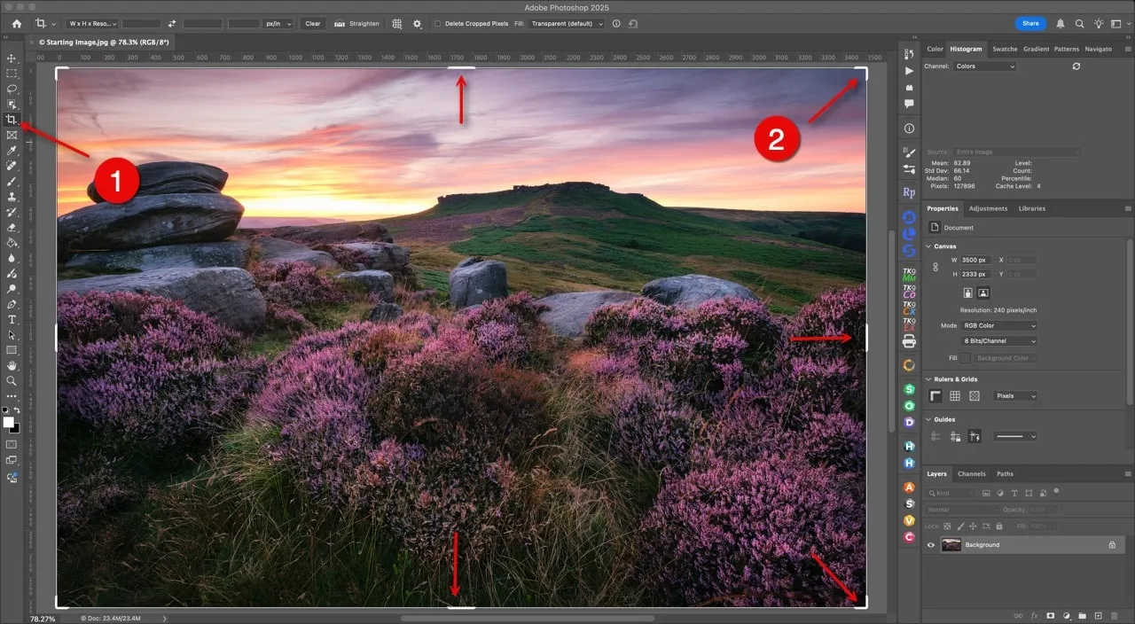Open the Adjustments tab in Properties

(988, 208)
